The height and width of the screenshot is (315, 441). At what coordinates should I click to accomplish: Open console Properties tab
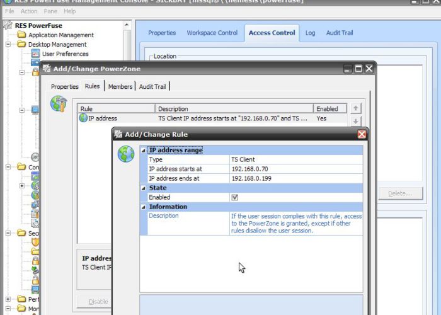point(162,33)
